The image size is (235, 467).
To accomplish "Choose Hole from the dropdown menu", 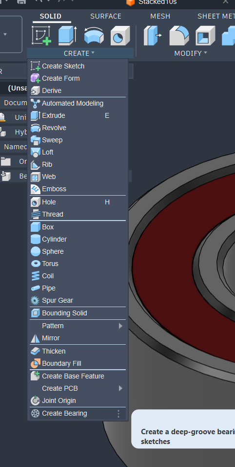I will 78,202.
